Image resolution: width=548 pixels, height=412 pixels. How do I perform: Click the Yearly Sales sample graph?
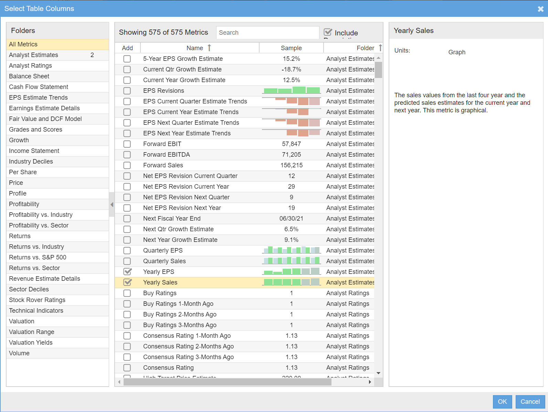point(292,282)
